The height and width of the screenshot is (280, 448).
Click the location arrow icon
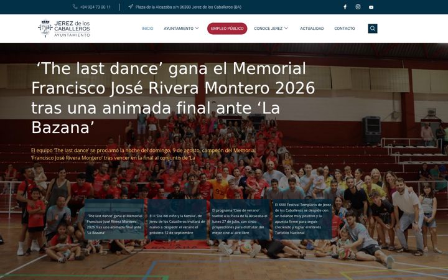[131, 7]
